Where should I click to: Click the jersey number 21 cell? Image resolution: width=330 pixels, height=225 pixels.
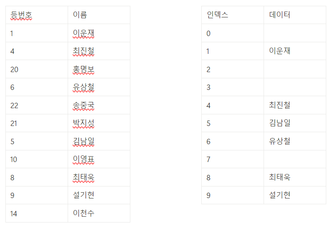coord(15,123)
